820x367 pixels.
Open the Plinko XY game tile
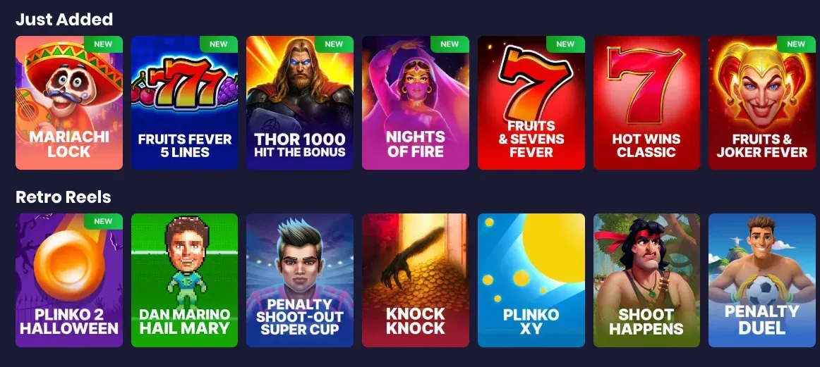pos(531,280)
